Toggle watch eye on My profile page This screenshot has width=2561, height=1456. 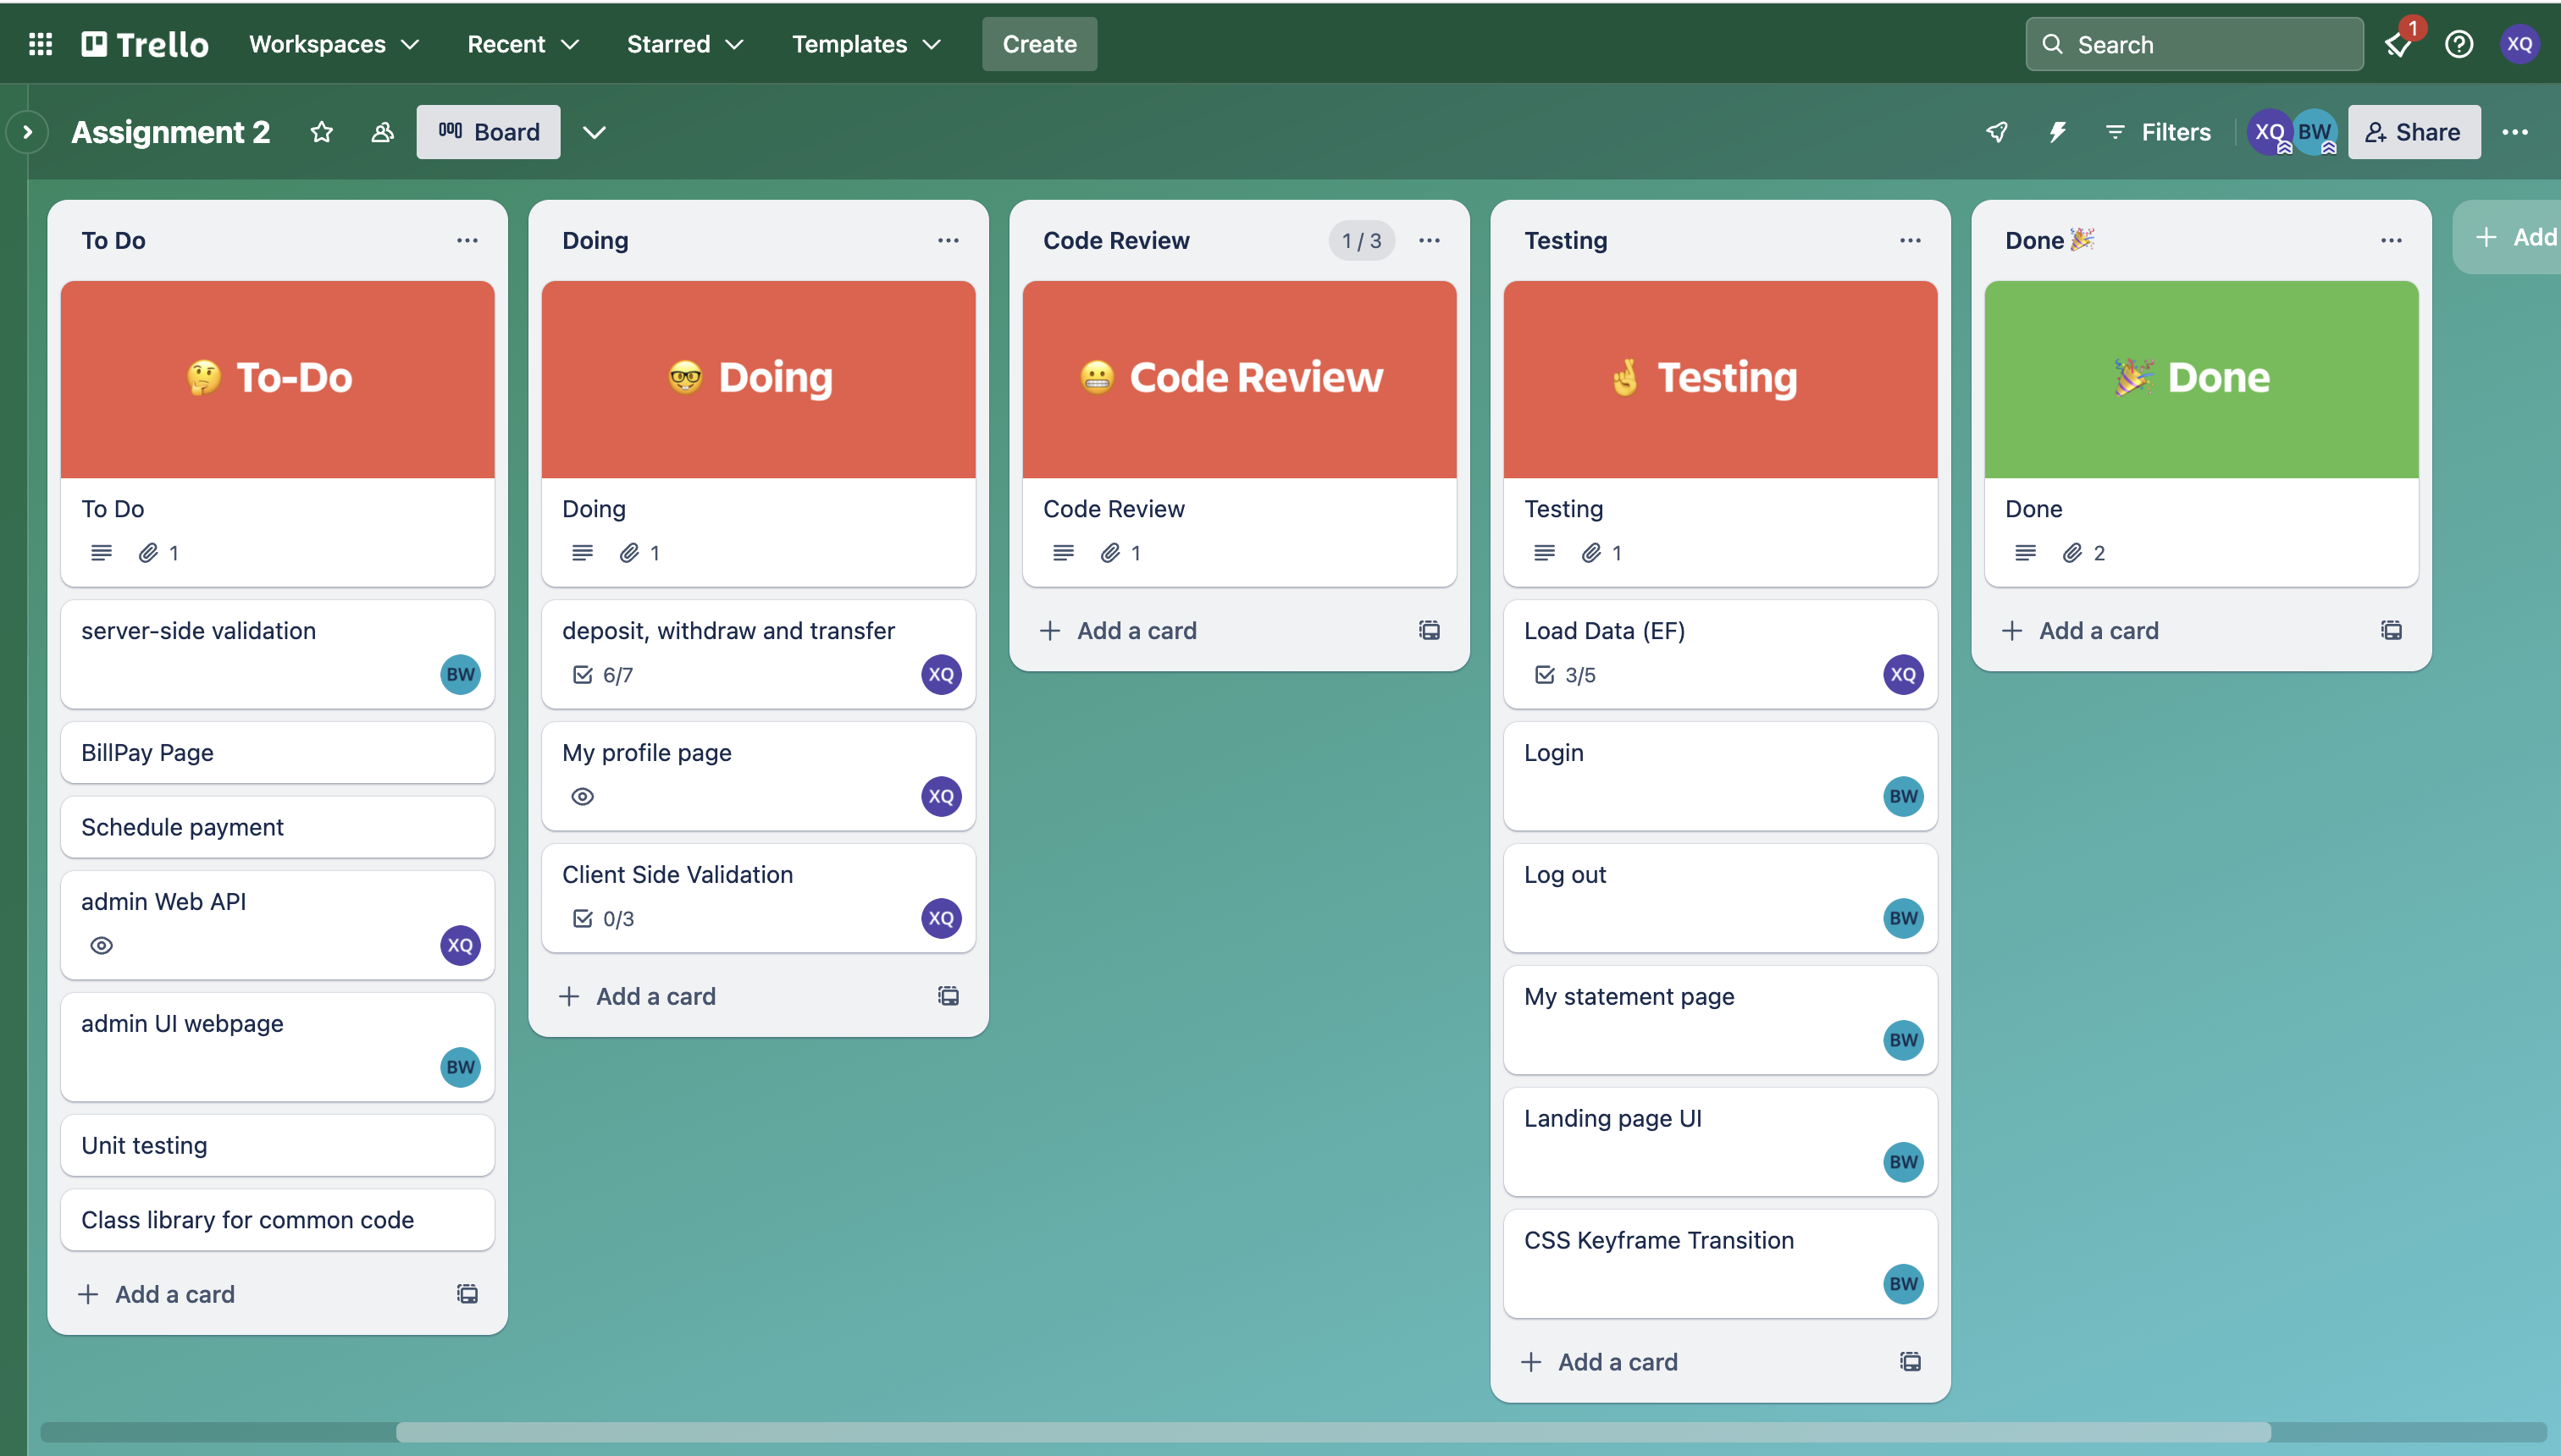(x=582, y=797)
